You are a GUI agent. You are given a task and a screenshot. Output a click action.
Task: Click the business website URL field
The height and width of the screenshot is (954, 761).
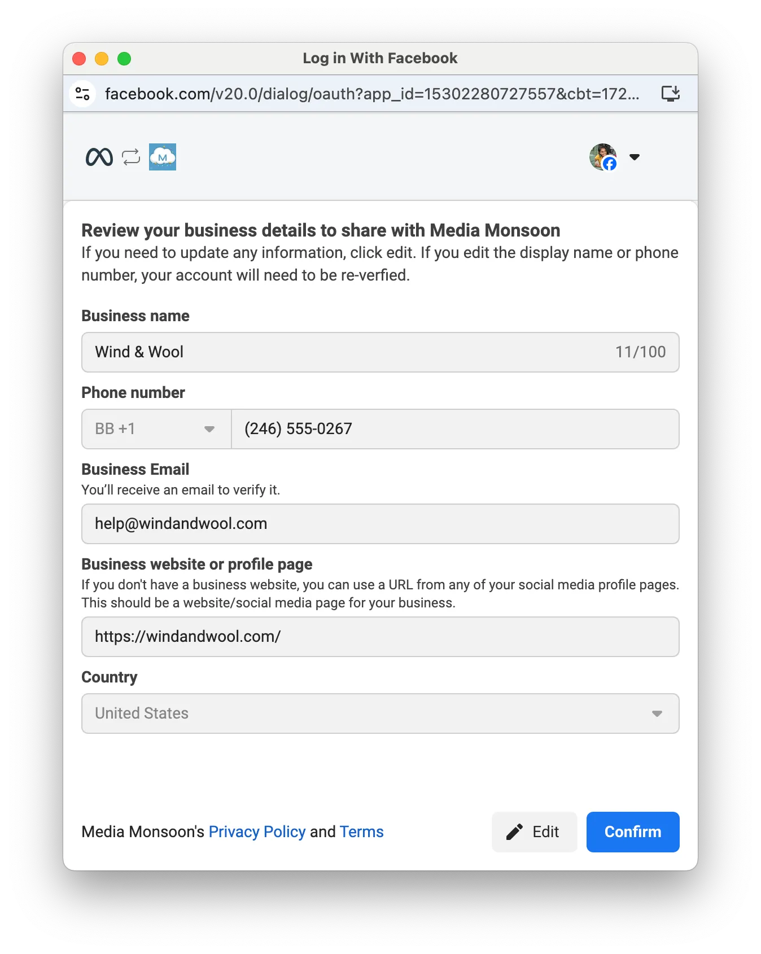380,637
